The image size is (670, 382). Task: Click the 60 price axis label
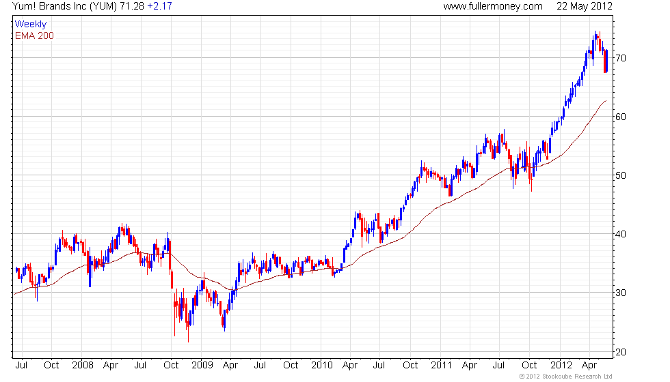coord(621,117)
